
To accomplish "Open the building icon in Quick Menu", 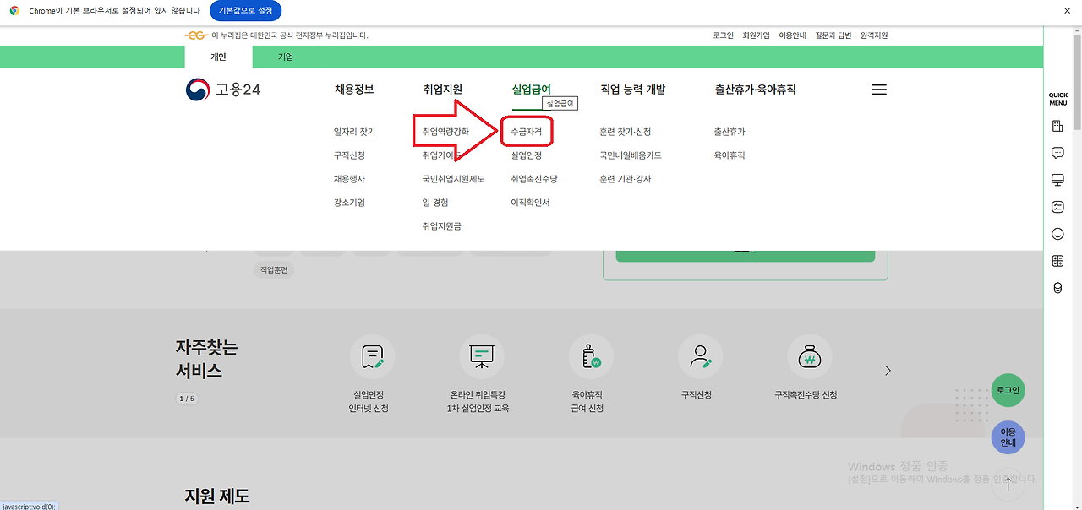I will (x=1057, y=126).
